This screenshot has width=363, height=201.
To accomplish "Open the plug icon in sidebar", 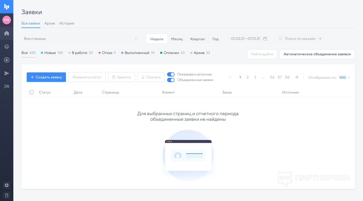I will (7, 60).
